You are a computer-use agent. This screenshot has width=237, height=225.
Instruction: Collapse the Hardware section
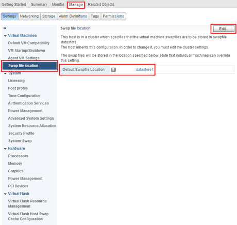(x=5, y=149)
